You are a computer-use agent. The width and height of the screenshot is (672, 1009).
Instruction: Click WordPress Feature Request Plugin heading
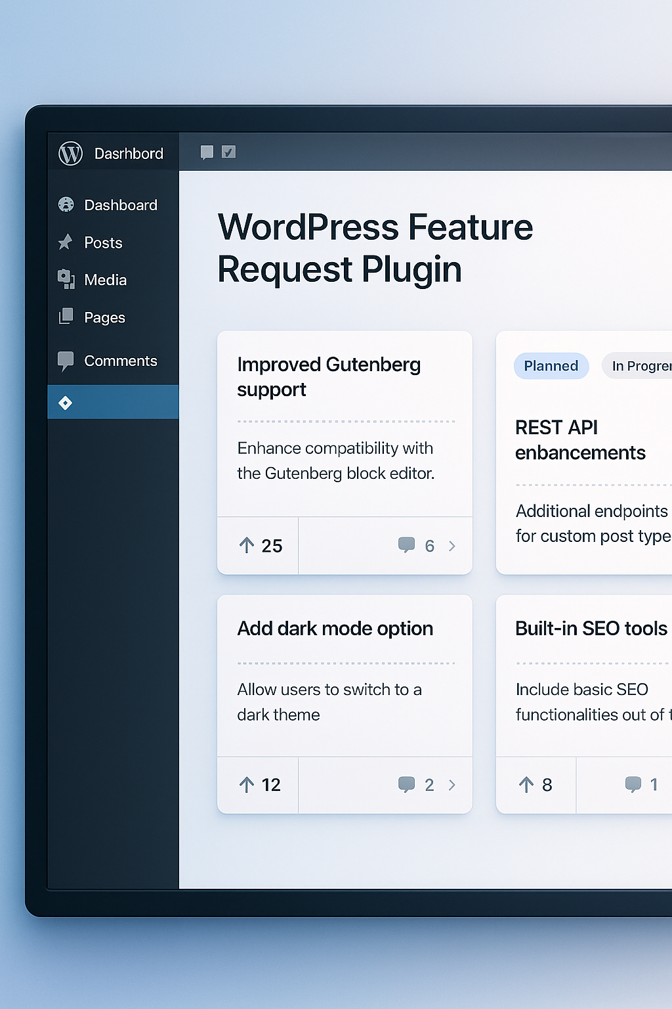375,248
